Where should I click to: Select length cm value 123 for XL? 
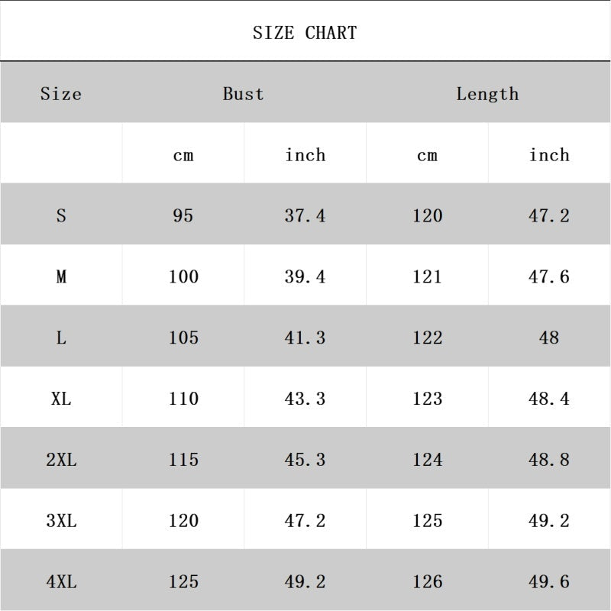427,399
